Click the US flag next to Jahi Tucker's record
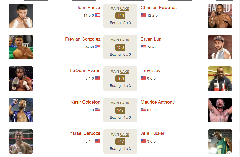This screenshot has height=157, width=240. [x=143, y=141]
